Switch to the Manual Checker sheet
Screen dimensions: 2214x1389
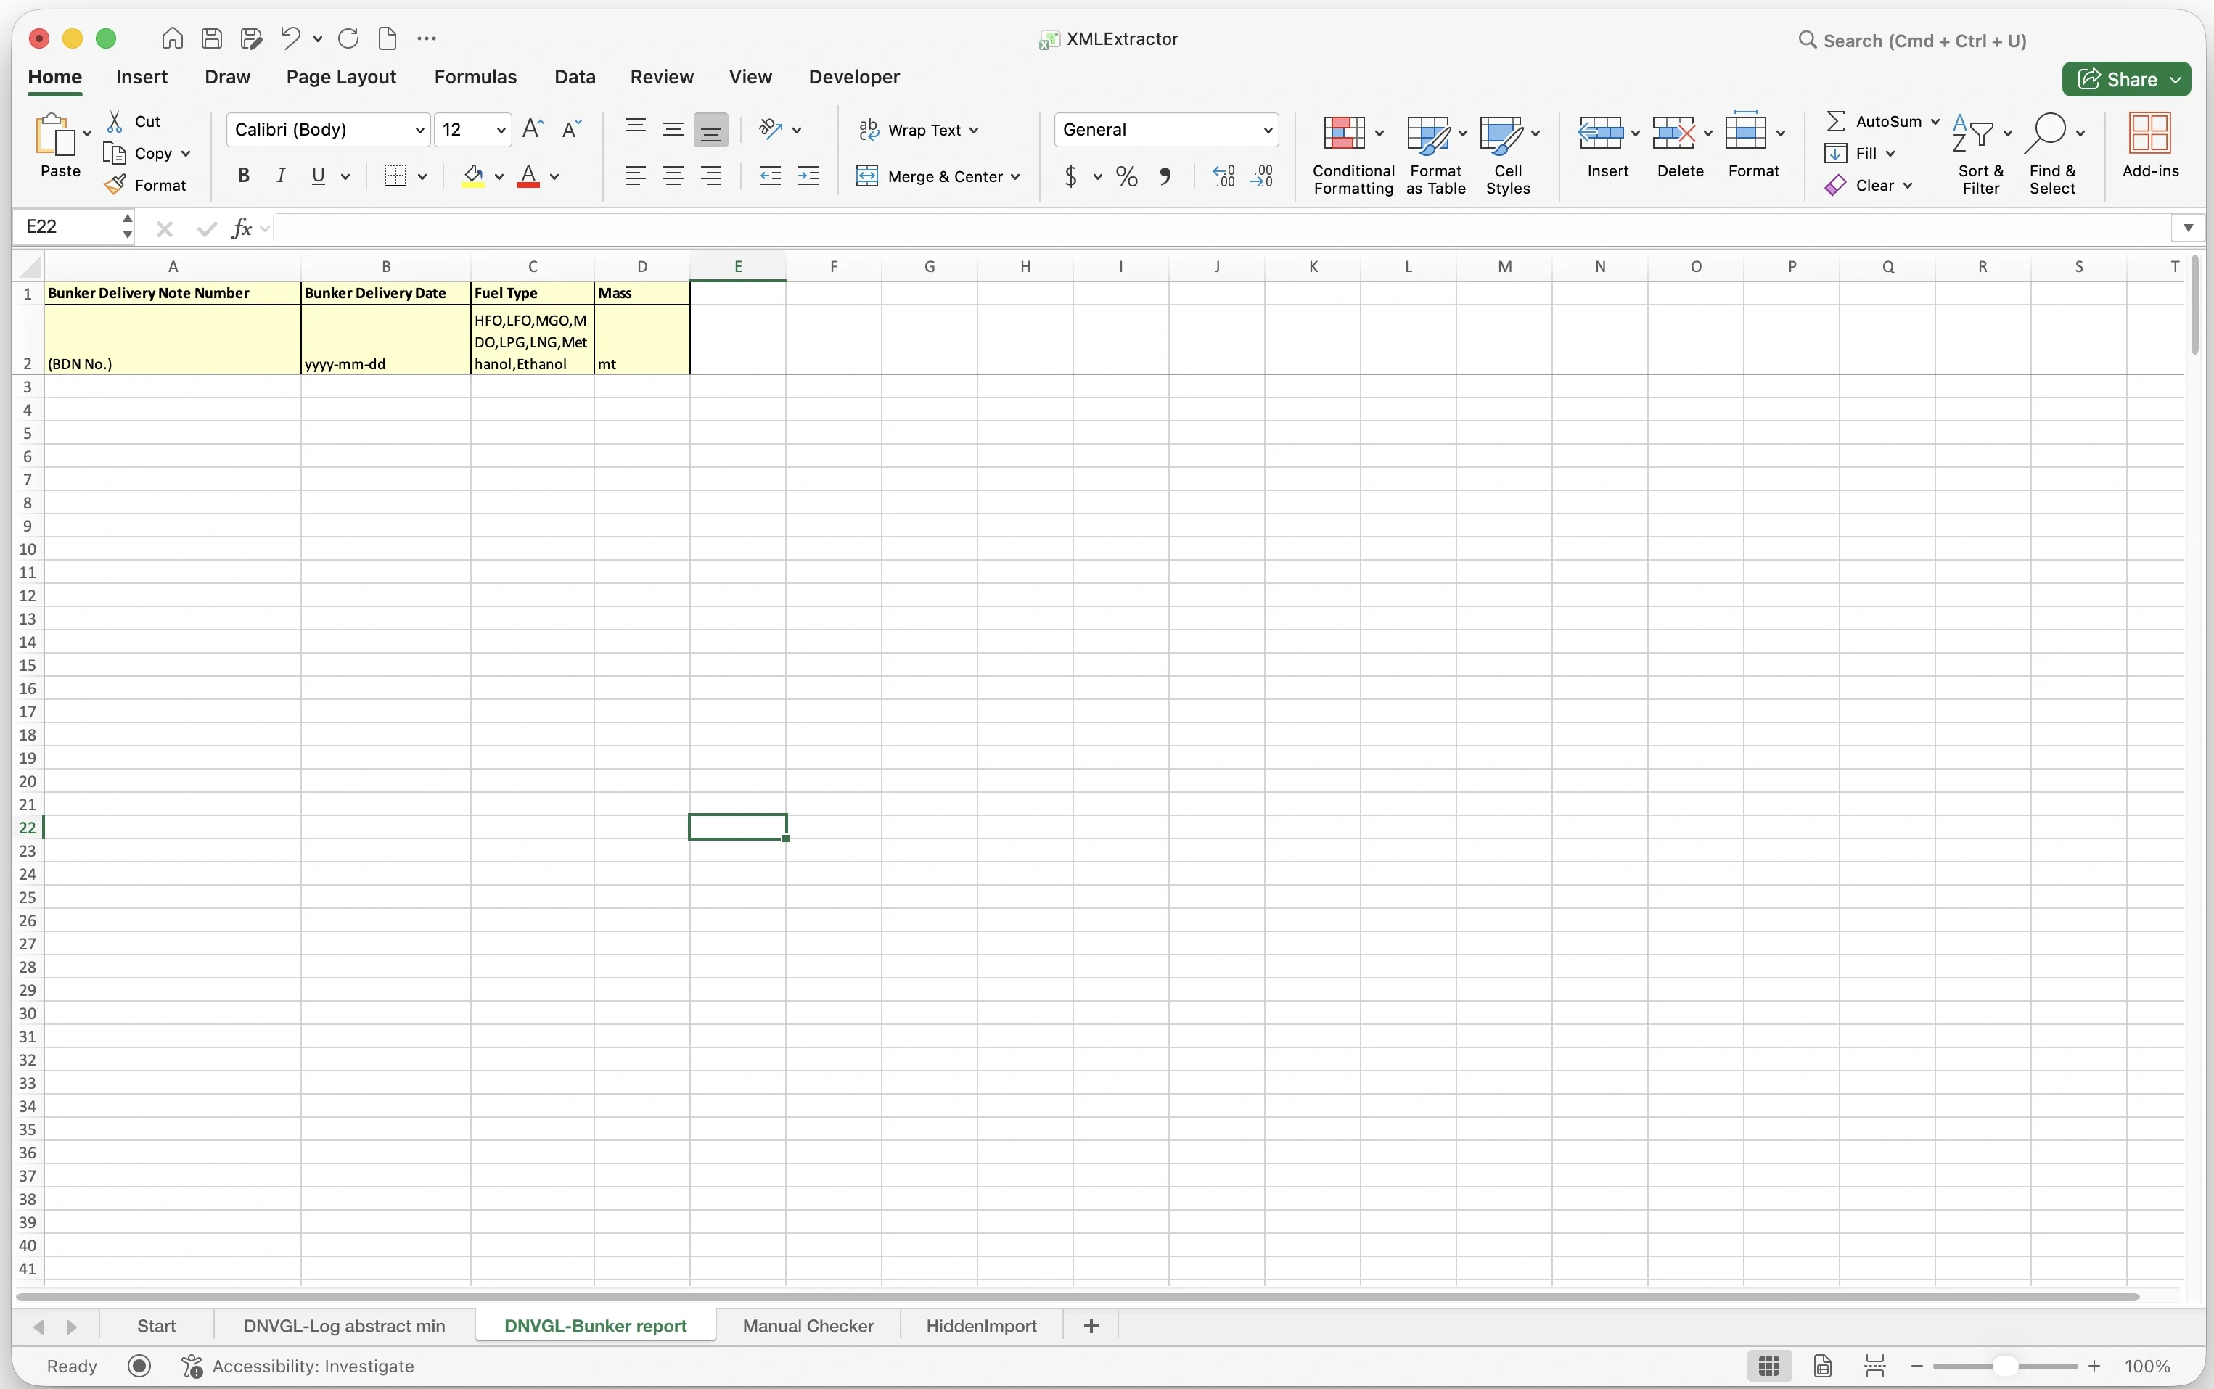pyautogui.click(x=808, y=1326)
